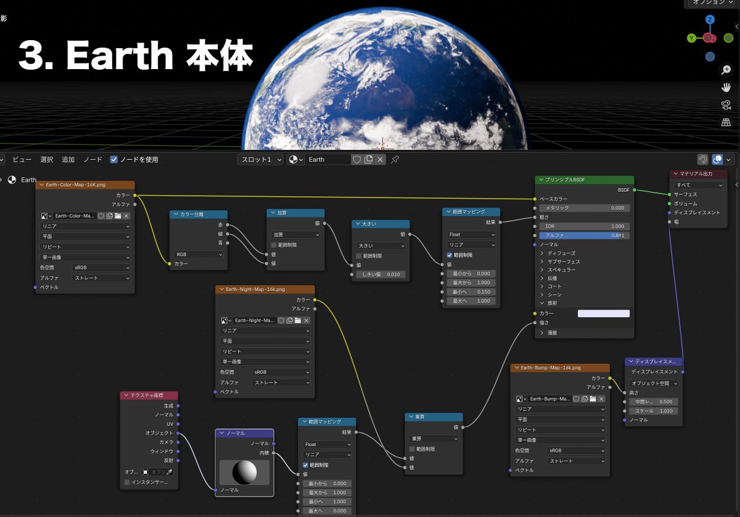Viewport: 740px width, 517px height.
Task: Select the Zoom magnifier icon in the viewport
Action: [725, 70]
